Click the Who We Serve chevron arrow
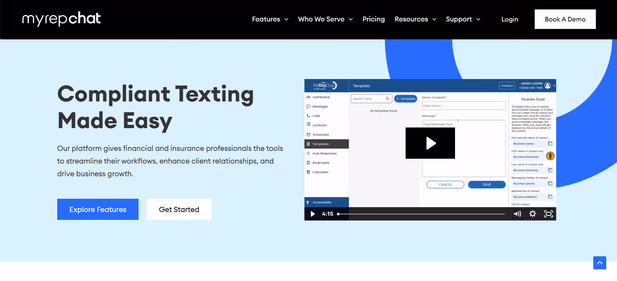 pos(351,20)
